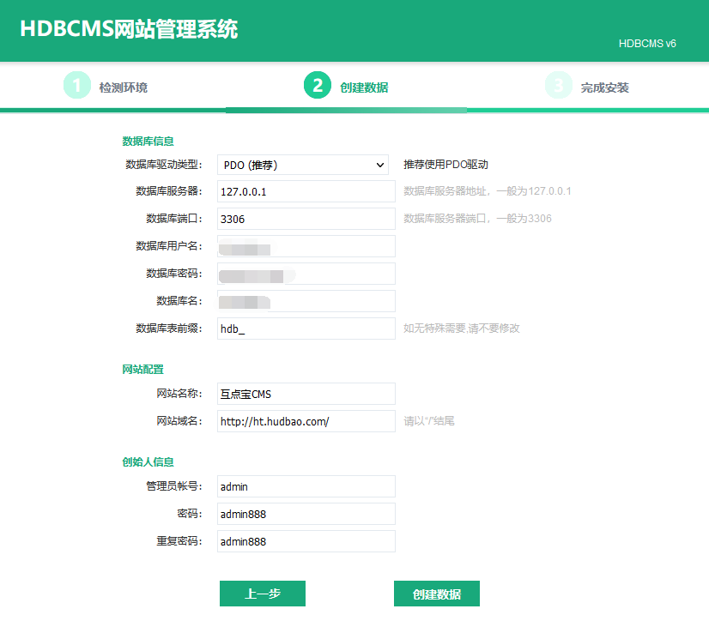Click the admin account input field
This screenshot has height=627, width=709.
tap(306, 486)
